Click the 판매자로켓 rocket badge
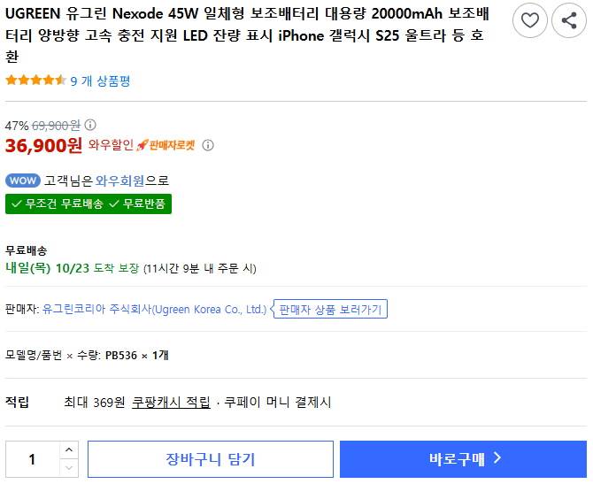 point(166,145)
